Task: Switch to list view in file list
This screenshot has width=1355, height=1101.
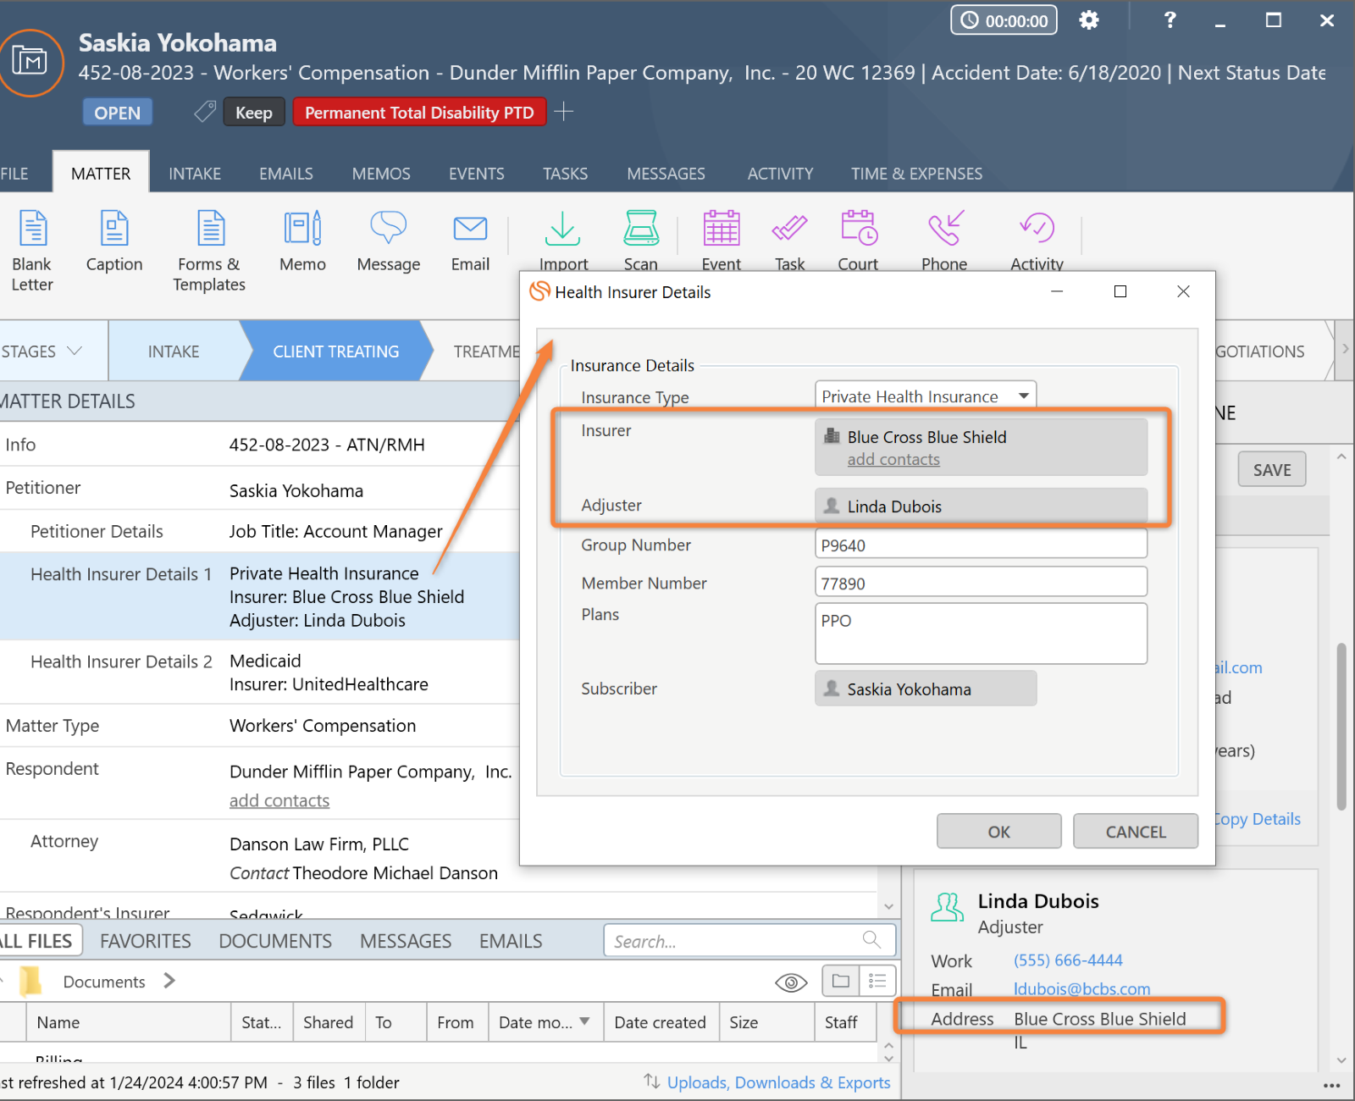Action: (877, 981)
